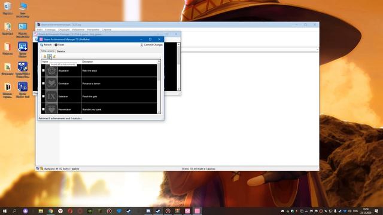Open the Справка menu in archive window
The width and height of the screenshot is (383, 215).
point(107,30)
